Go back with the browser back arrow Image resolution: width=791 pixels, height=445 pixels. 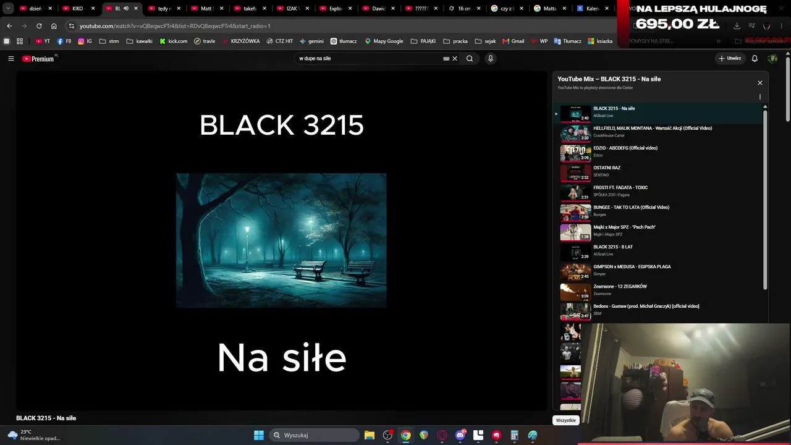[9, 26]
